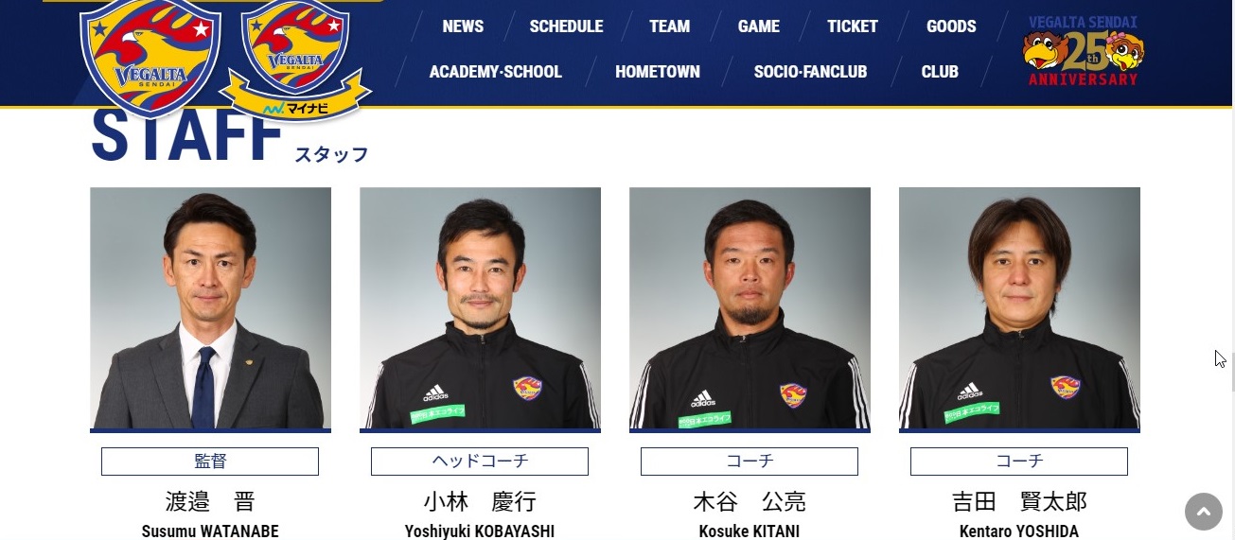Click the 監督 role label box
Screen dimensions: 1235x540
pos(210,462)
